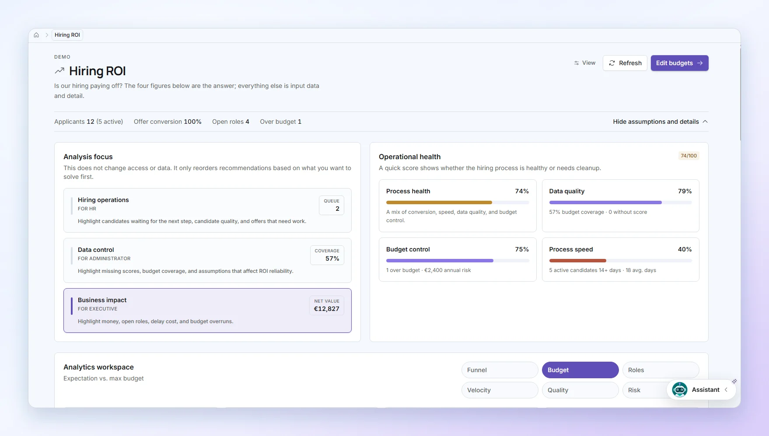769x436 pixels.
Task: Click the Edit budgets arrow icon
Action: coord(700,63)
